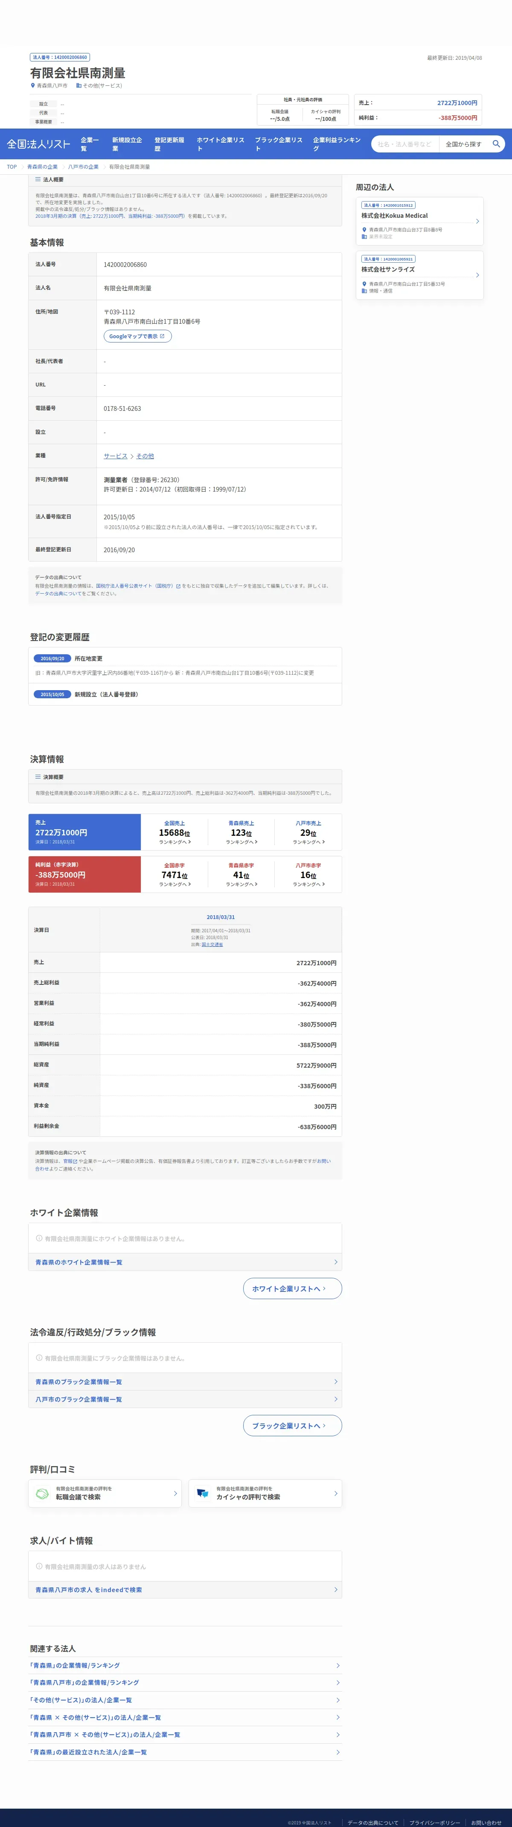
Task: Click 転職会議で検索 card
Action: [x=105, y=1493]
